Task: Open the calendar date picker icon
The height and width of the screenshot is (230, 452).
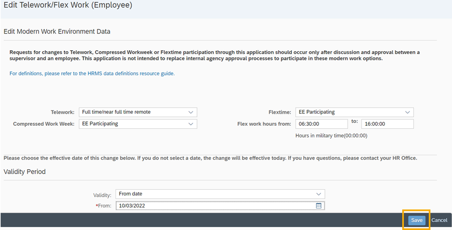Action: [x=319, y=206]
